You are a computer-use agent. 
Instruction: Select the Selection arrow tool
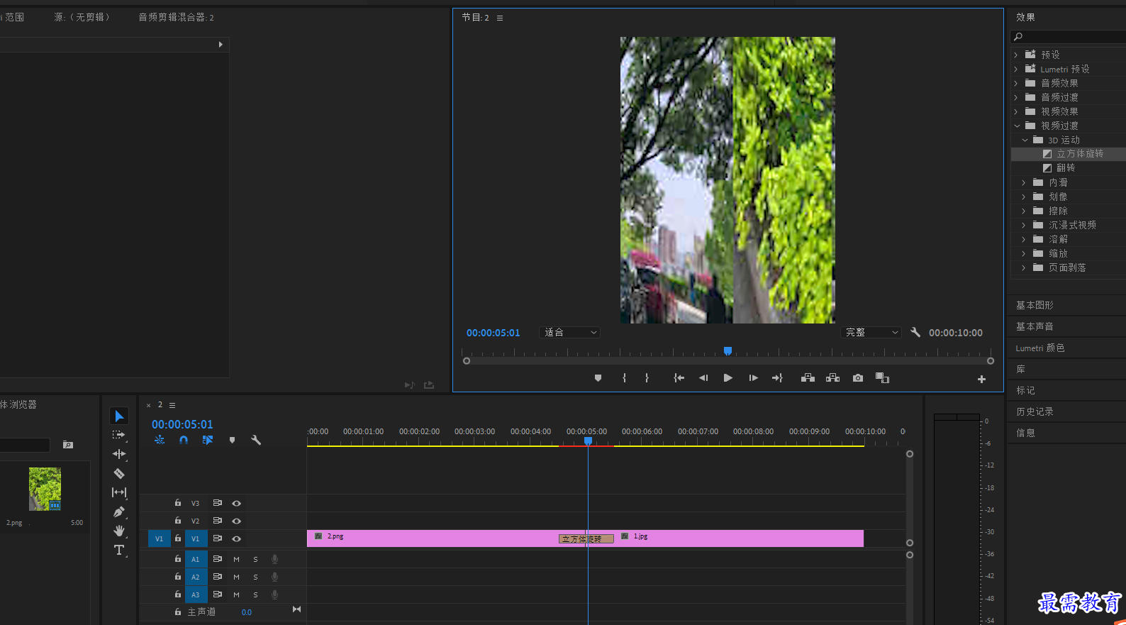119,416
